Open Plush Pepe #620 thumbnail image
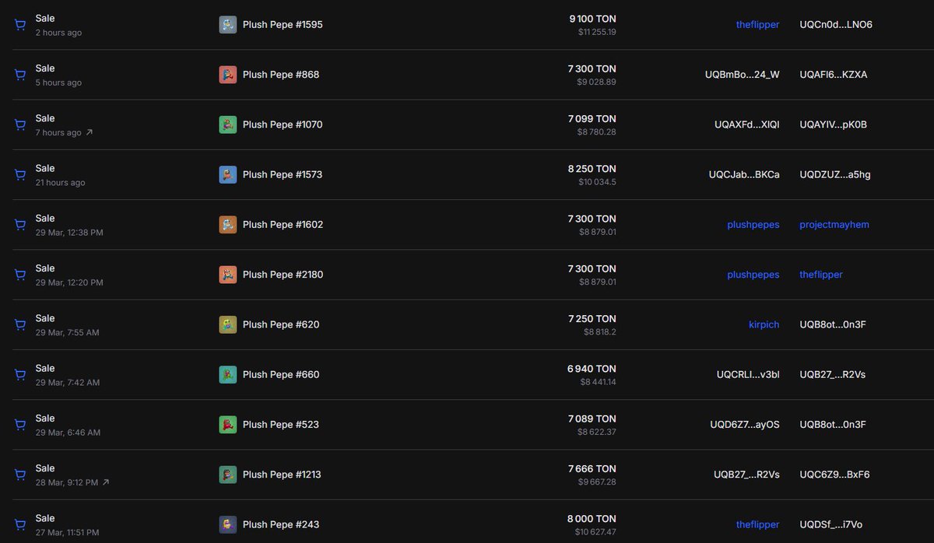The image size is (934, 543). tap(228, 324)
